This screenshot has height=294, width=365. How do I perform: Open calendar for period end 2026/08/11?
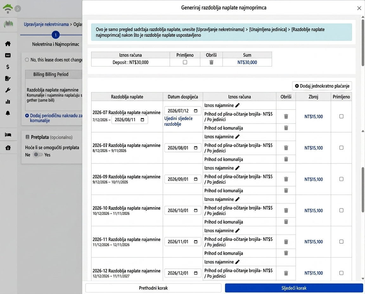[x=142, y=120]
